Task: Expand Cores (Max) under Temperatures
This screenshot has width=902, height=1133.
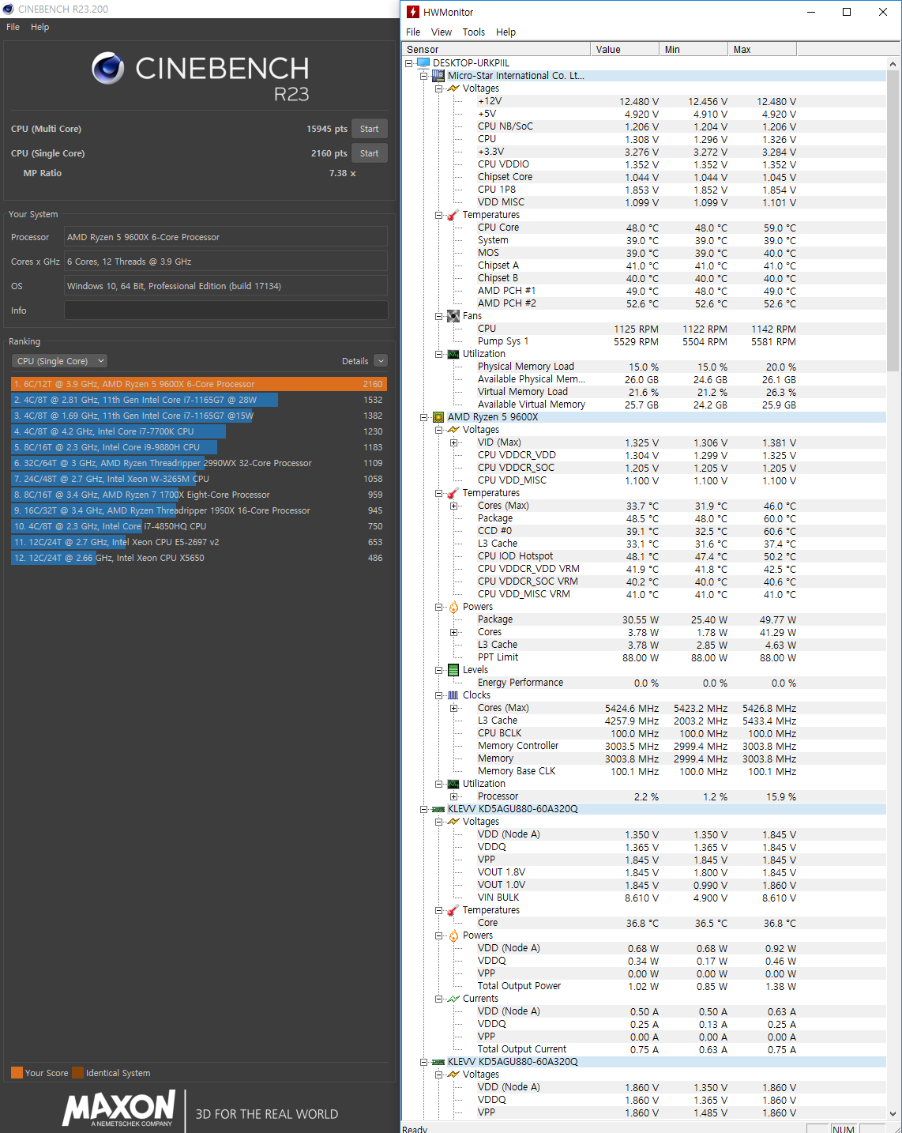Action: (454, 506)
